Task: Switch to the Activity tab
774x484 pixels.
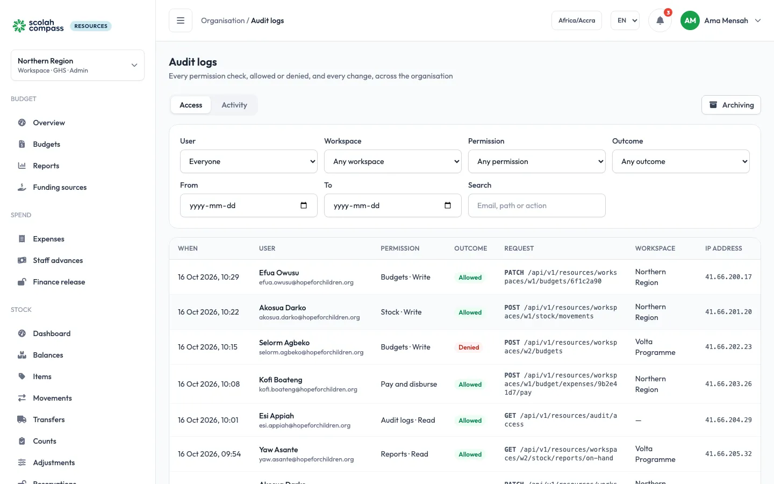Action: 234,105
